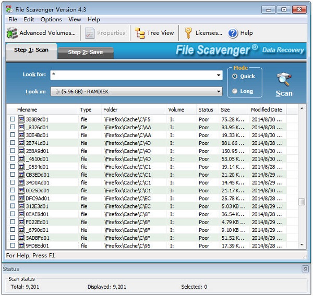The width and height of the screenshot is (313, 296).
Task: Click file icon of _8326d01
Action: 21,127
